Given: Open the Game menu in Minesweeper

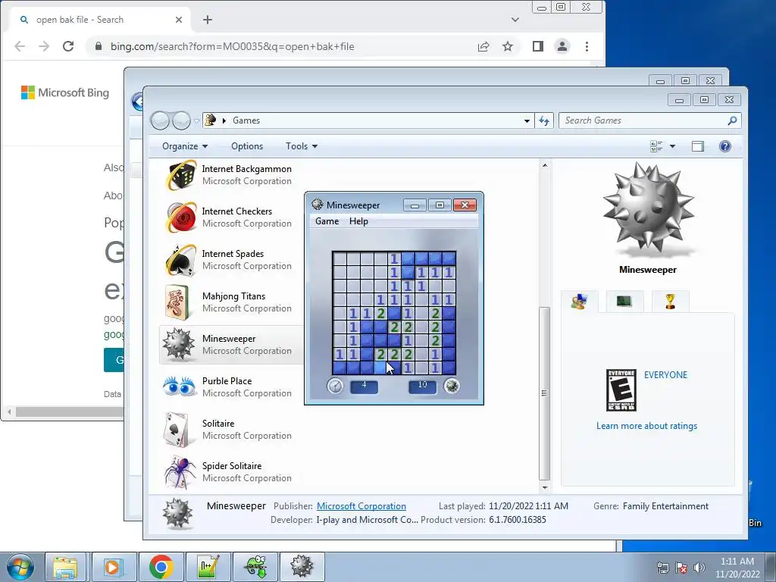Looking at the screenshot, I should [327, 221].
